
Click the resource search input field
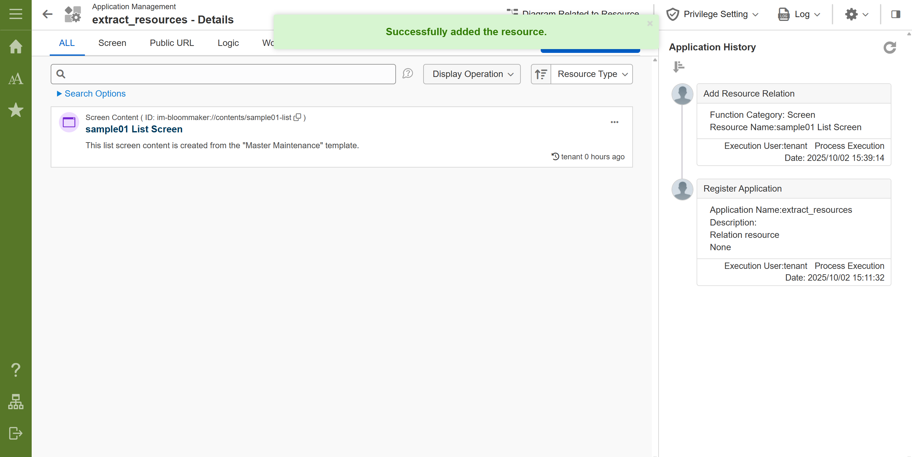click(226, 74)
